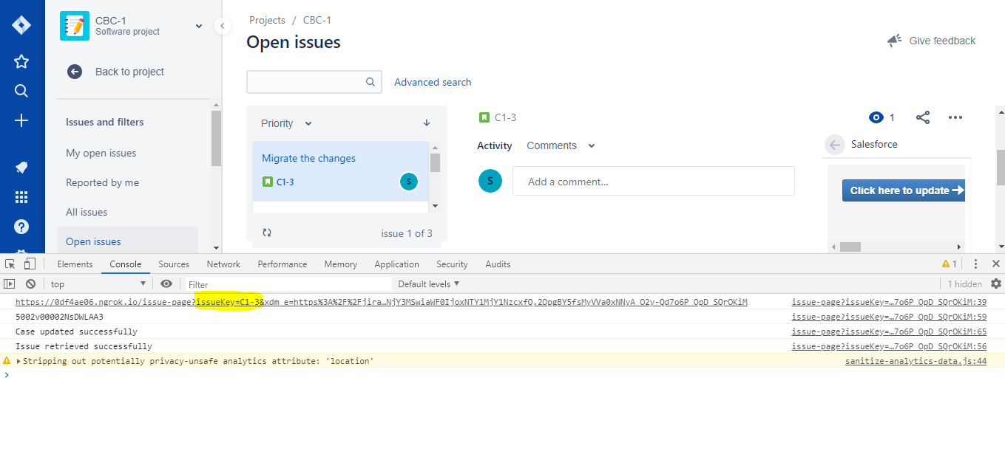This screenshot has height=457, width=1005.
Task: Toggle watching issue C1-3
Action: [882, 117]
